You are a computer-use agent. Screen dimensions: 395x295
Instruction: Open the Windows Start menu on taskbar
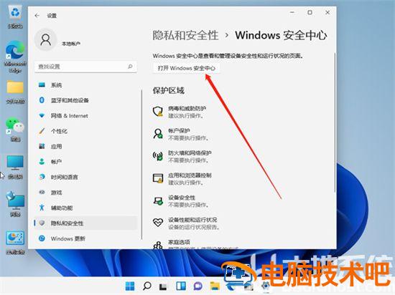(x=130, y=286)
